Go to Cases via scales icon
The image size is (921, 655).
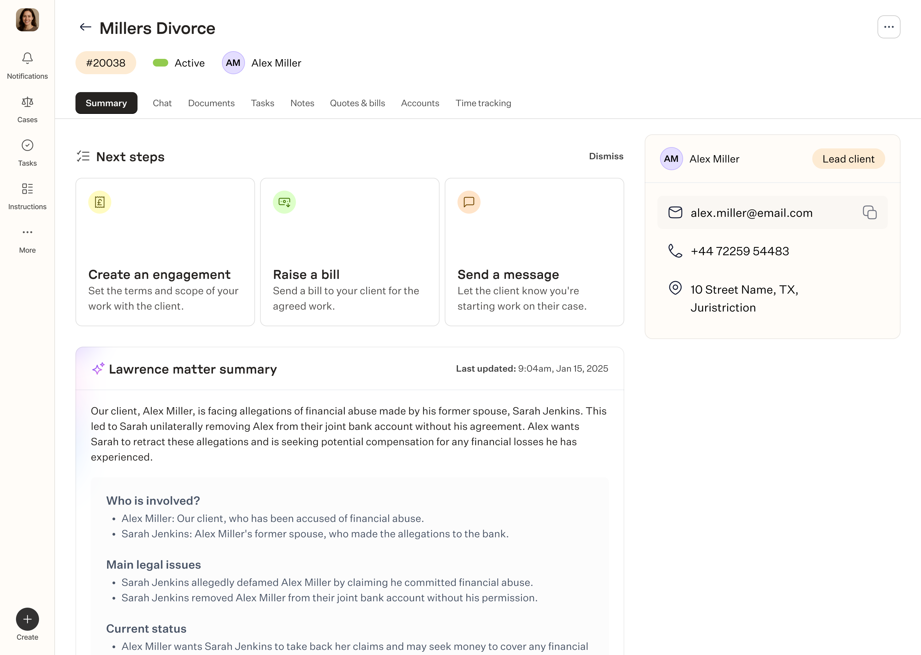tap(28, 102)
